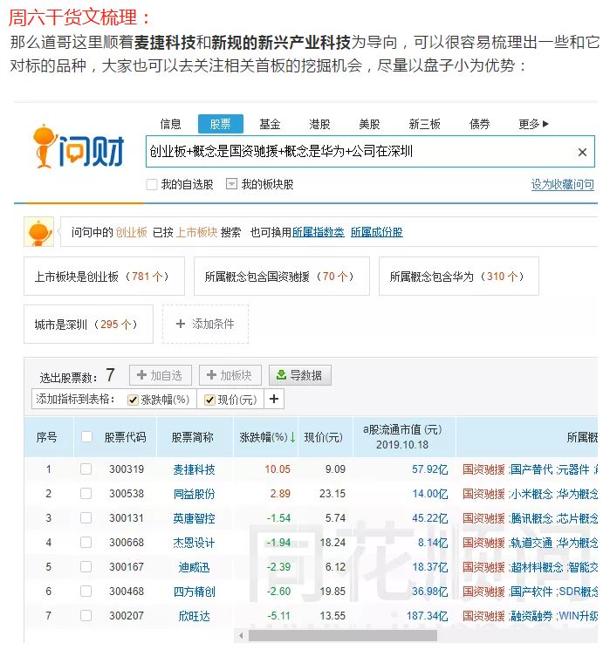
Task: Uncheck the 涨跌幅(%) indicator checkbox
Action: (133, 400)
